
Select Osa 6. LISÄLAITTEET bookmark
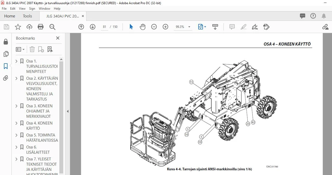(x=38, y=150)
